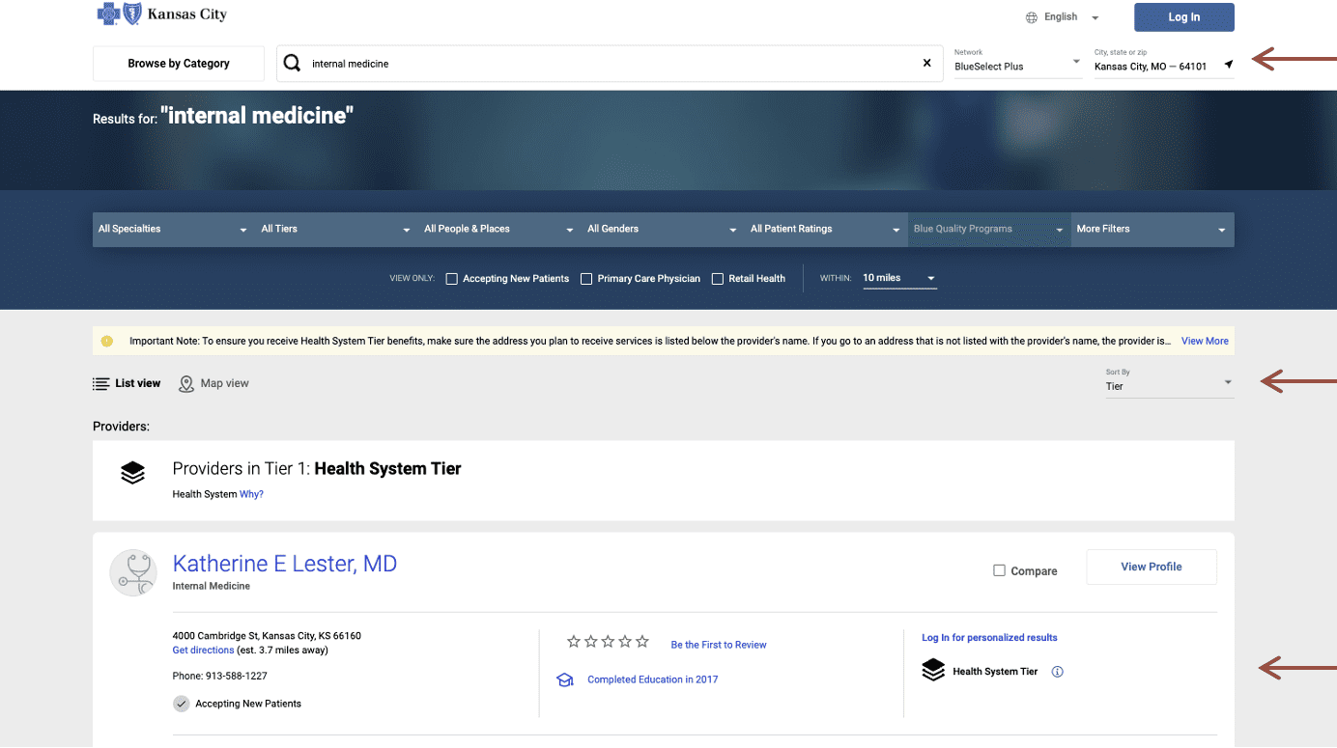Click Katherine Lester's stethoscope avatar
This screenshot has height=748, width=1337.
coord(133,572)
